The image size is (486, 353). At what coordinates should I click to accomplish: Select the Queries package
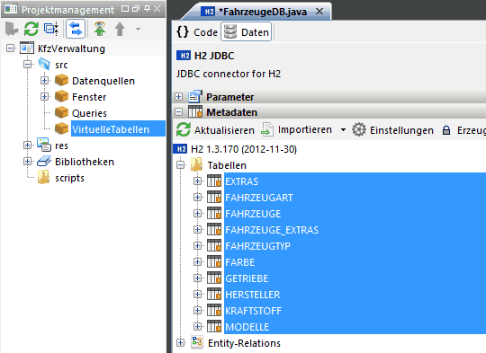(x=89, y=113)
